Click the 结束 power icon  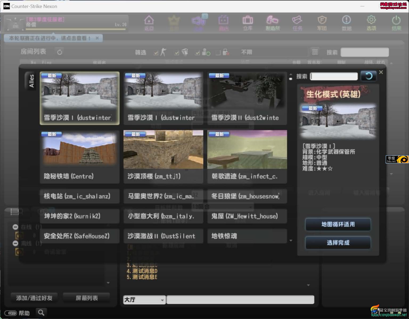pyautogui.click(x=396, y=23)
